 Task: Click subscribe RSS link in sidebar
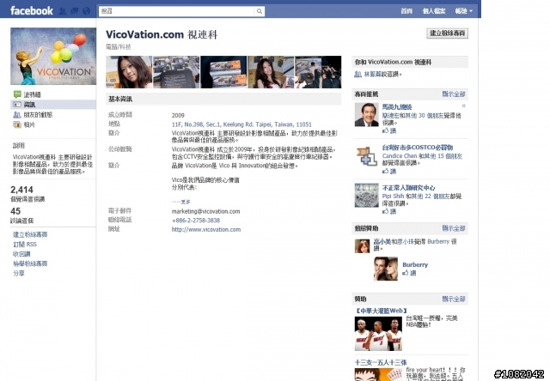[x=25, y=244]
